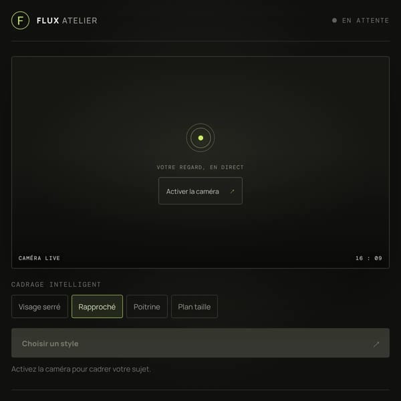The height and width of the screenshot is (401, 401).
Task: Click the CAMÉRA LIVE label
Action: (x=39, y=258)
